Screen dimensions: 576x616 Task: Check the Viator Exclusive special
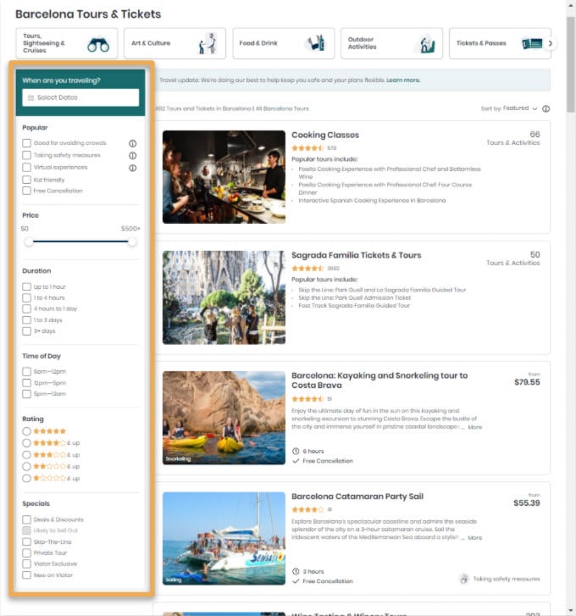[27, 563]
